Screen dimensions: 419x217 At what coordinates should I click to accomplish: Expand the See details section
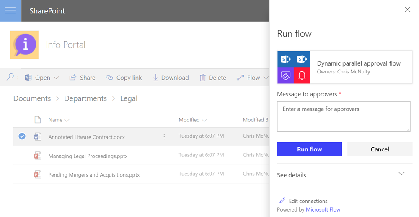401,174
